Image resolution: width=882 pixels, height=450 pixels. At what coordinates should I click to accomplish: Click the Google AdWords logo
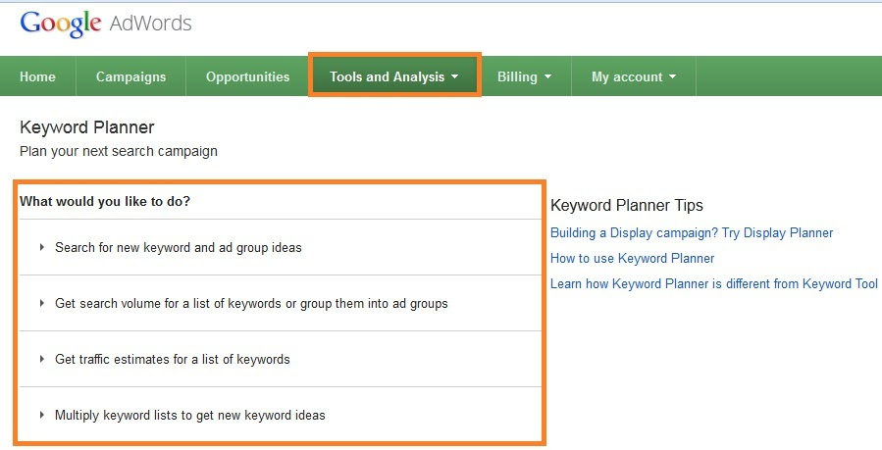(x=106, y=25)
